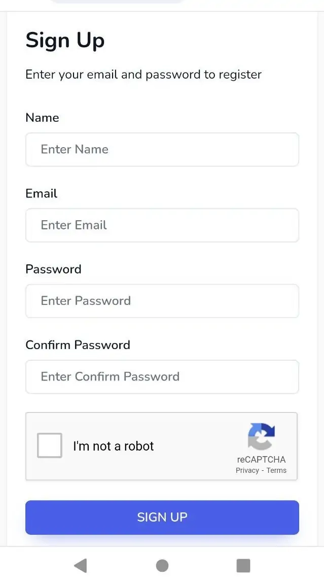This screenshot has height=585, width=324.
Task: Click the register instruction subtitle text
Action: pos(143,75)
